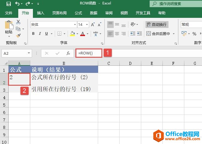Switch to the 视图 ribbon tab

[124, 13]
